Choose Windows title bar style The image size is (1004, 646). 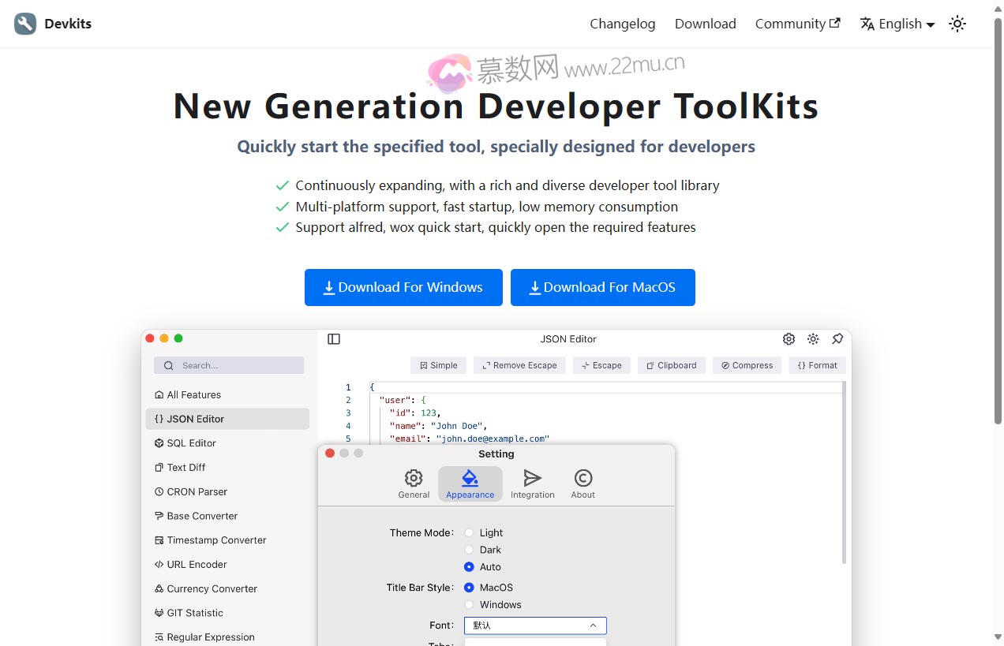pos(470,604)
